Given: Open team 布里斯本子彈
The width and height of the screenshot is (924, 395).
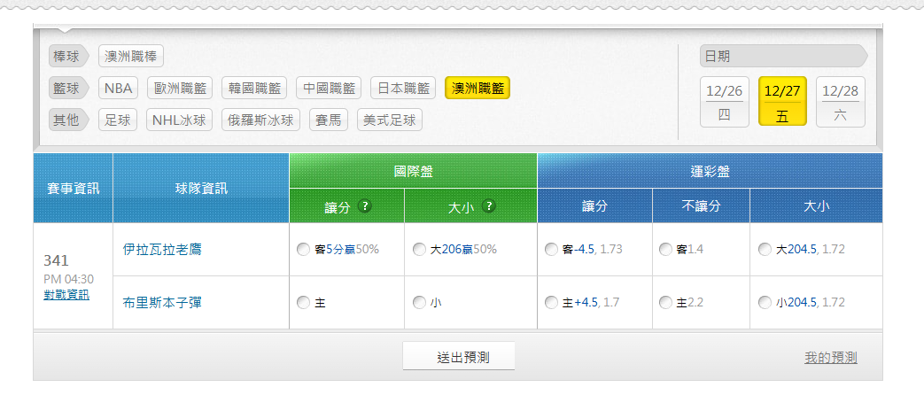Looking at the screenshot, I should tap(162, 302).
